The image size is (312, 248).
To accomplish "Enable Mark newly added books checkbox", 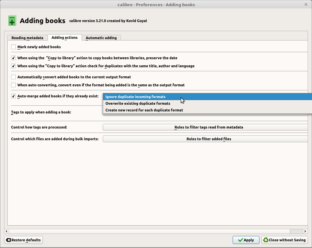I will point(13,47).
